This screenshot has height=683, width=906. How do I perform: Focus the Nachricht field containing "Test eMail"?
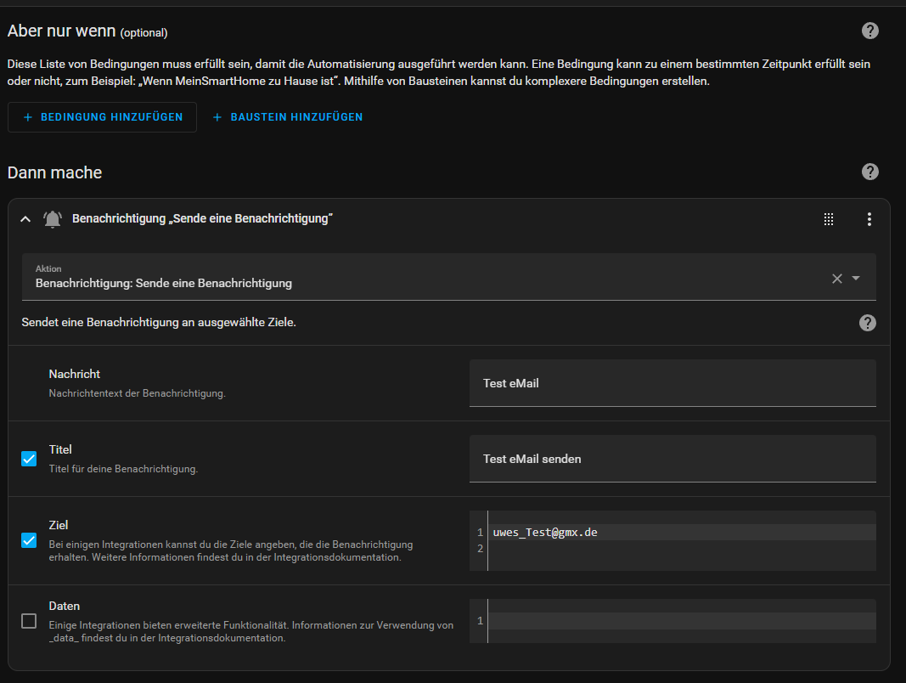672,383
